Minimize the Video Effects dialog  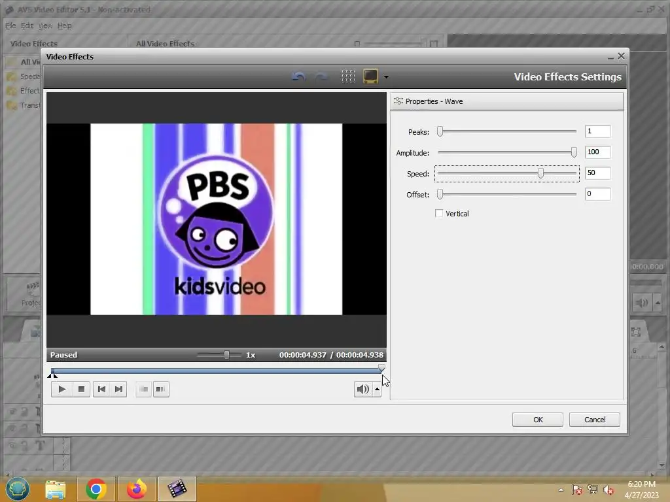610,57
